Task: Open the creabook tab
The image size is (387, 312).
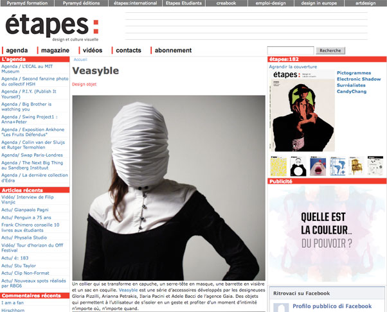Action: (x=226, y=3)
